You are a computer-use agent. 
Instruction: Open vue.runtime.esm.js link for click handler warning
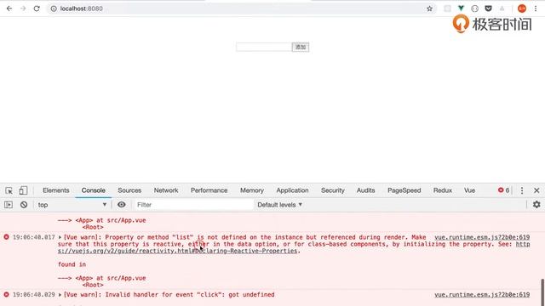482,295
